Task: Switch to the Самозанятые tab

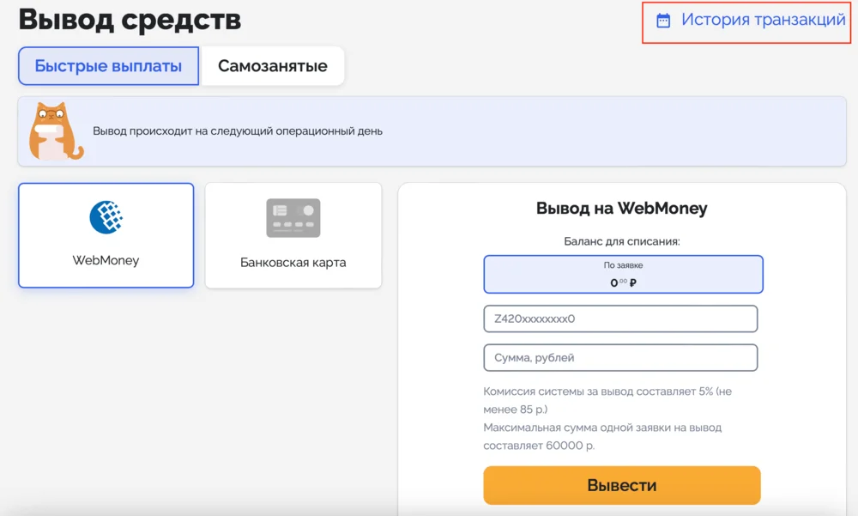Action: pyautogui.click(x=272, y=65)
